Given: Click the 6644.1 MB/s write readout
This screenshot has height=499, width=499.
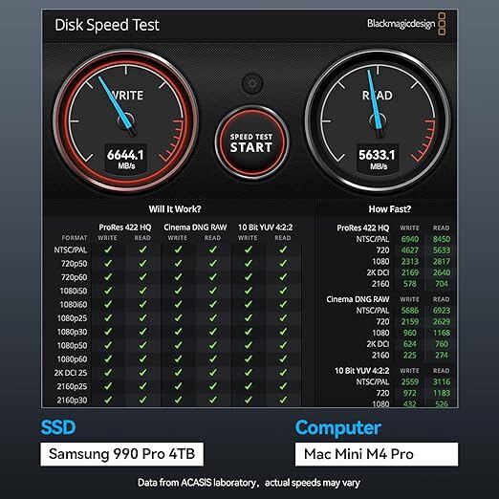Looking at the screenshot, I should (126, 159).
